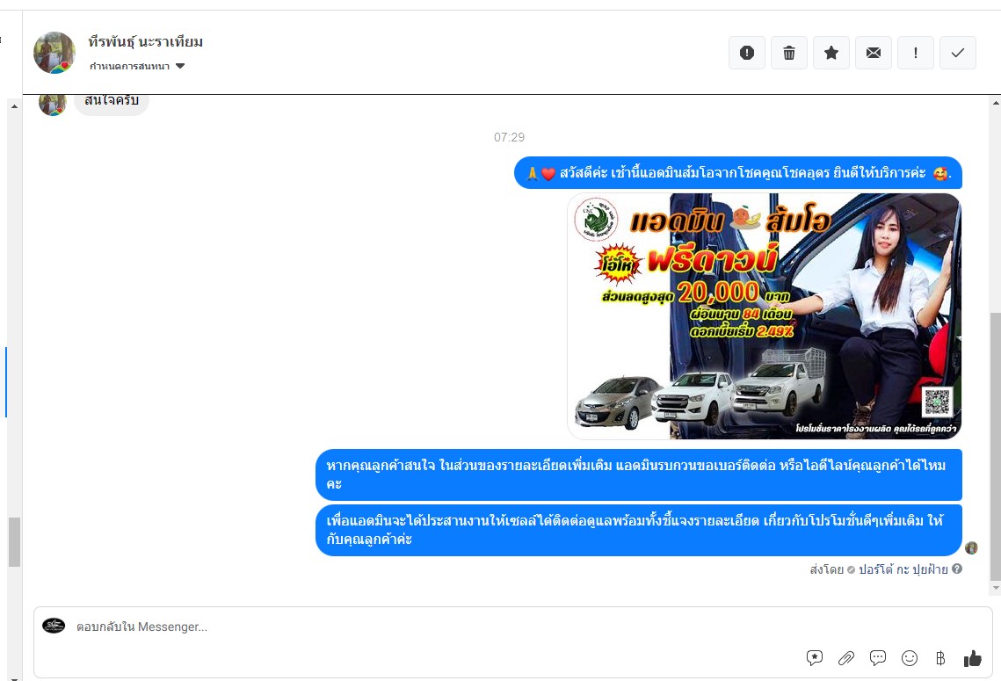
Task: Delete conversation using trash can icon
Action: tap(789, 53)
